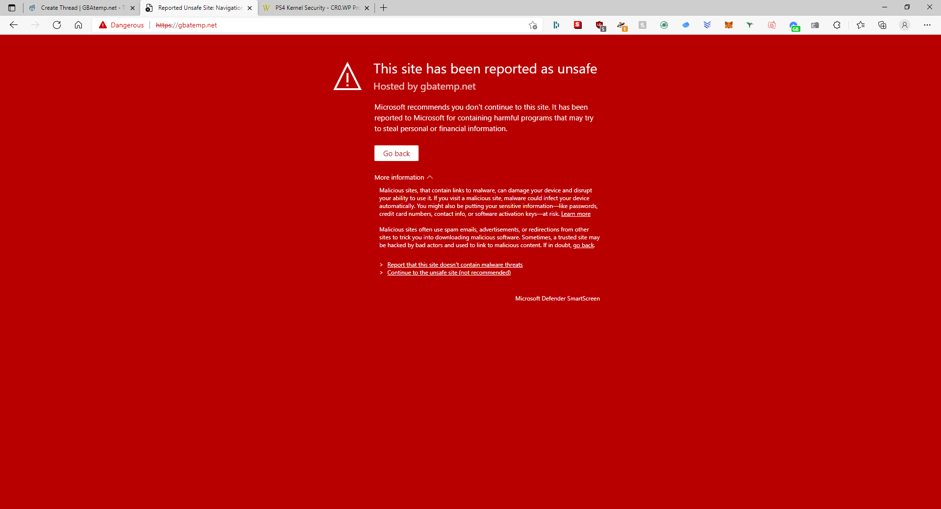This screenshot has width=941, height=509.
Task: Go to the browser home page
Action: tap(78, 25)
